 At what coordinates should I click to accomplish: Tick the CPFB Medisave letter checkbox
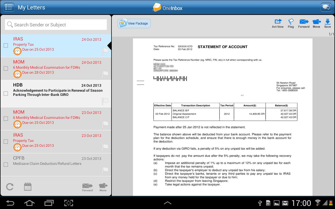[x=6, y=164]
